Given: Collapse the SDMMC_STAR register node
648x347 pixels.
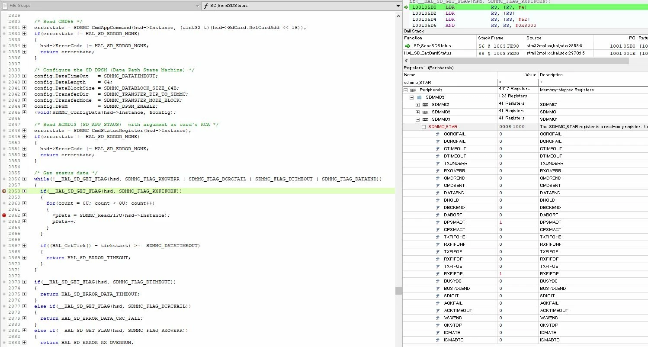Looking at the screenshot, I should coord(424,127).
